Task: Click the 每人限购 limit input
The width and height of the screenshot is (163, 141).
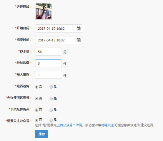Action: [x=49, y=75]
